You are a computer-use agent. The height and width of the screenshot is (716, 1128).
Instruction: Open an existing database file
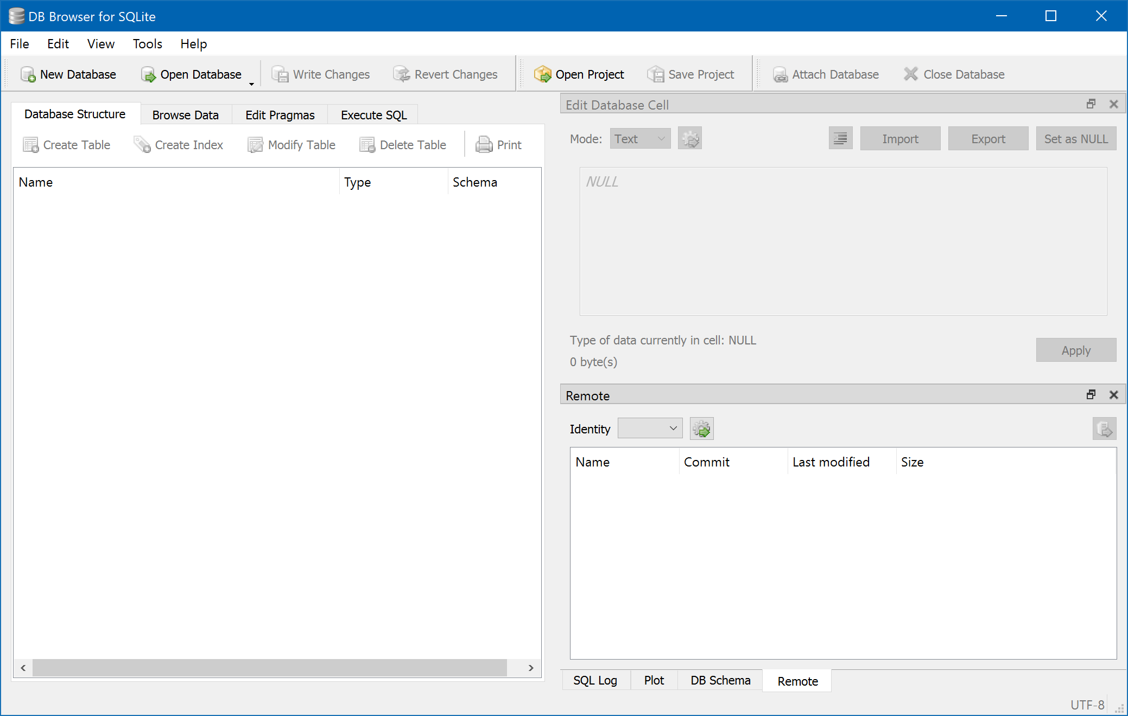[x=191, y=74]
